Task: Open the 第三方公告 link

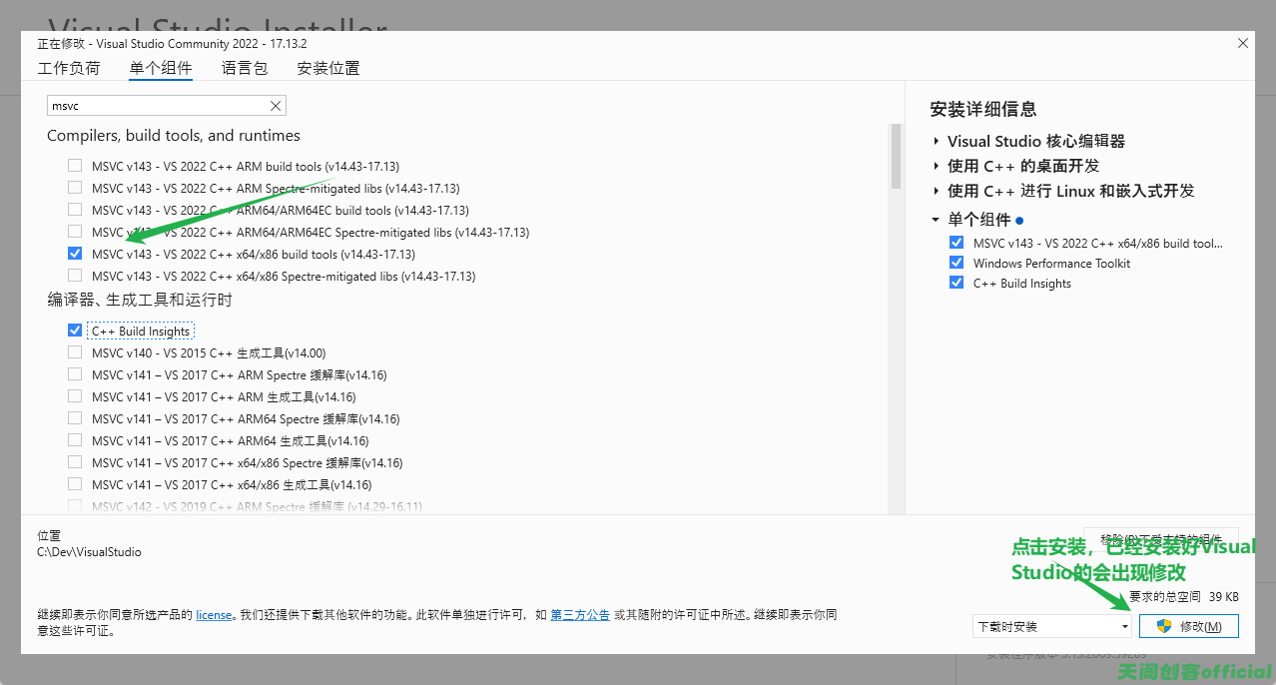Action: (x=580, y=615)
